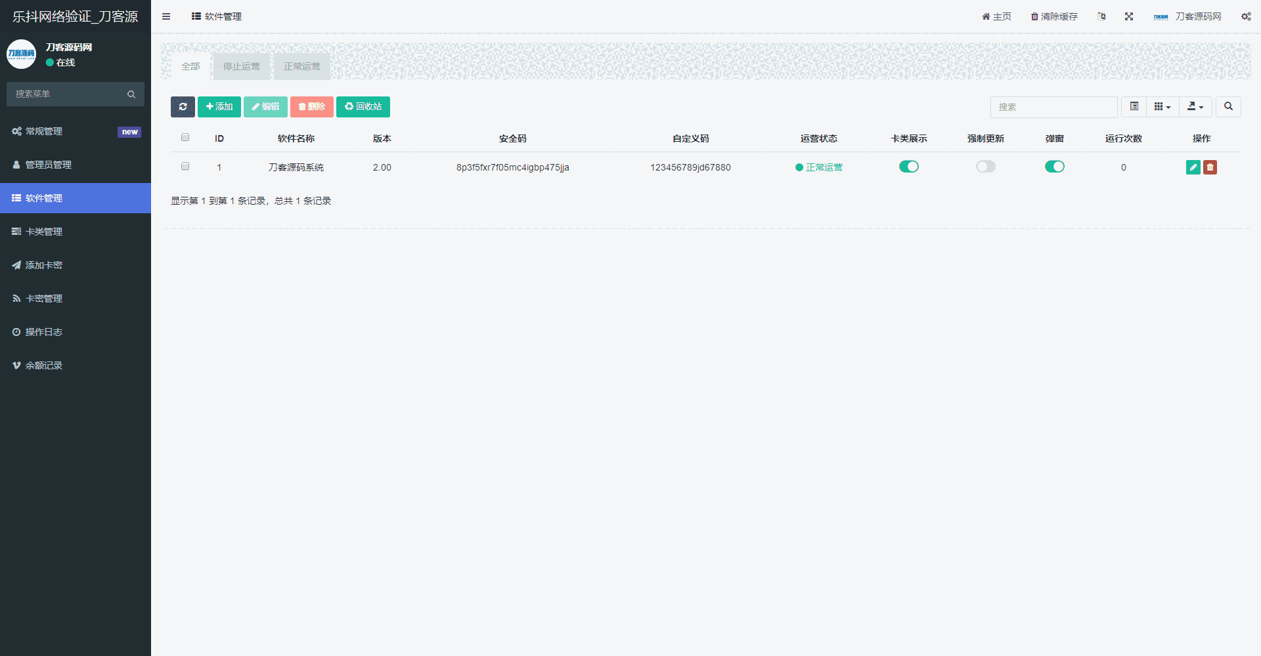Turn off the 弹窗 switch
Image resolution: width=1261 pixels, height=656 pixels.
point(1055,167)
